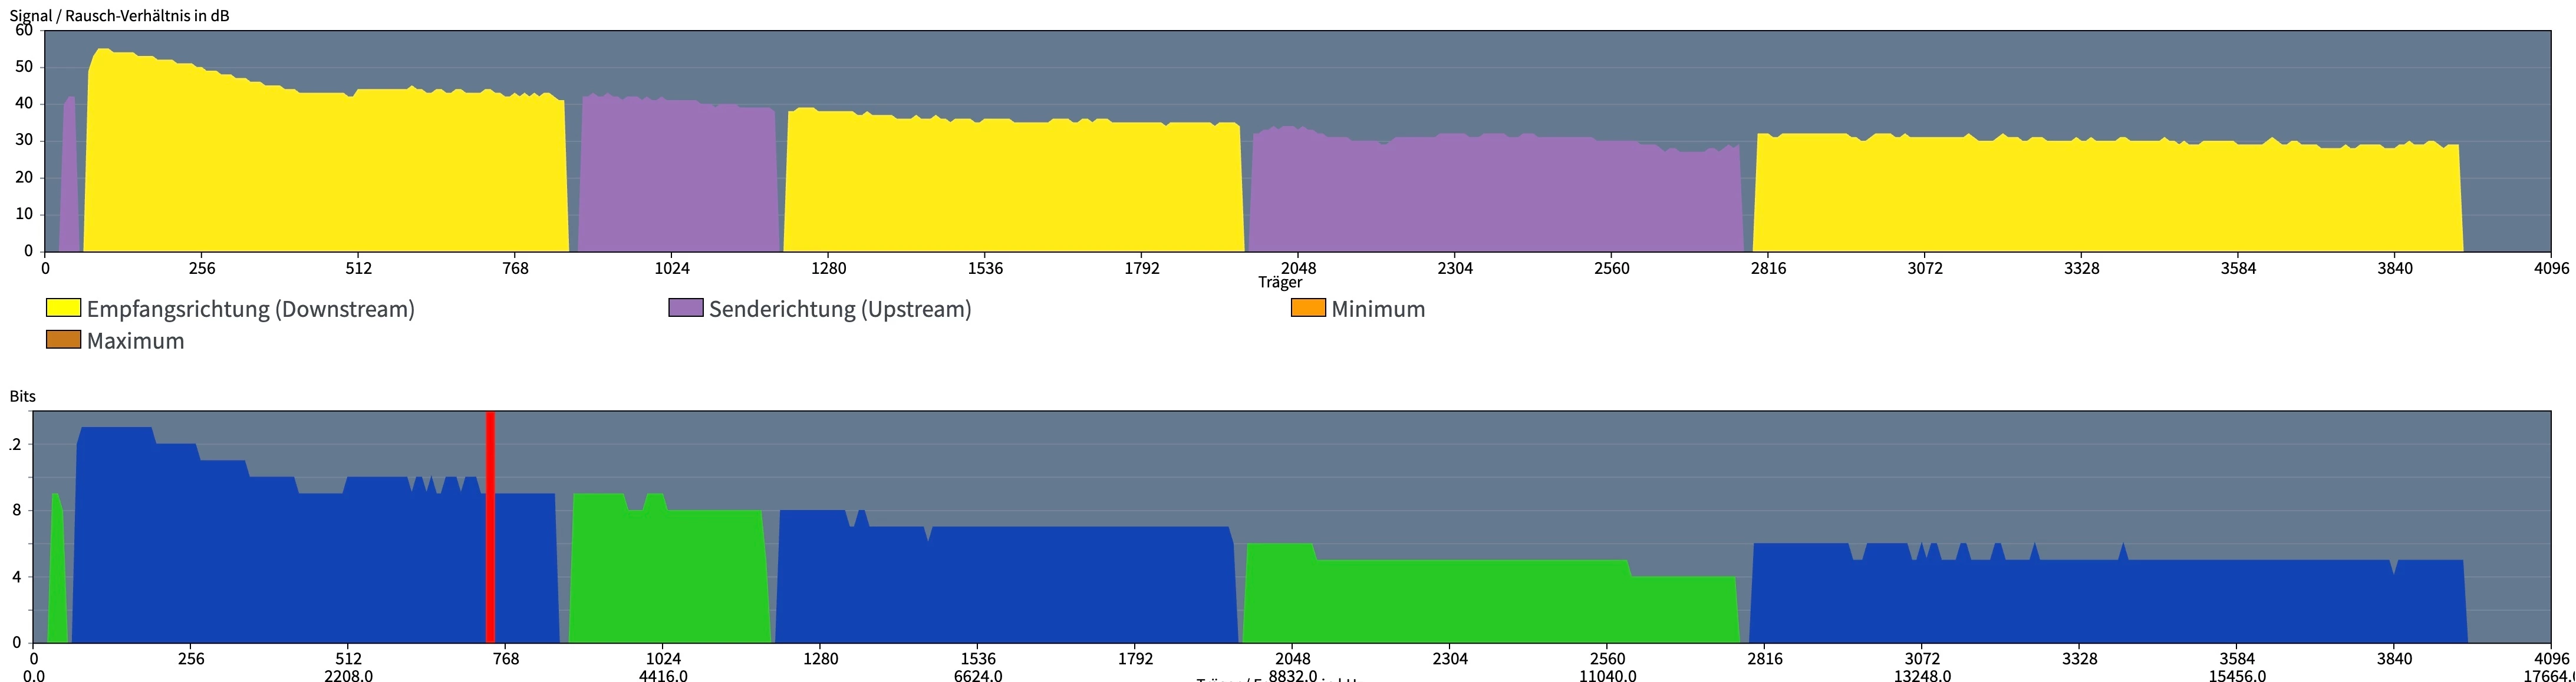The width and height of the screenshot is (2576, 682).
Task: Click the 'Signal / Rausch-Verhältnis in dB' chart title
Action: tap(119, 15)
